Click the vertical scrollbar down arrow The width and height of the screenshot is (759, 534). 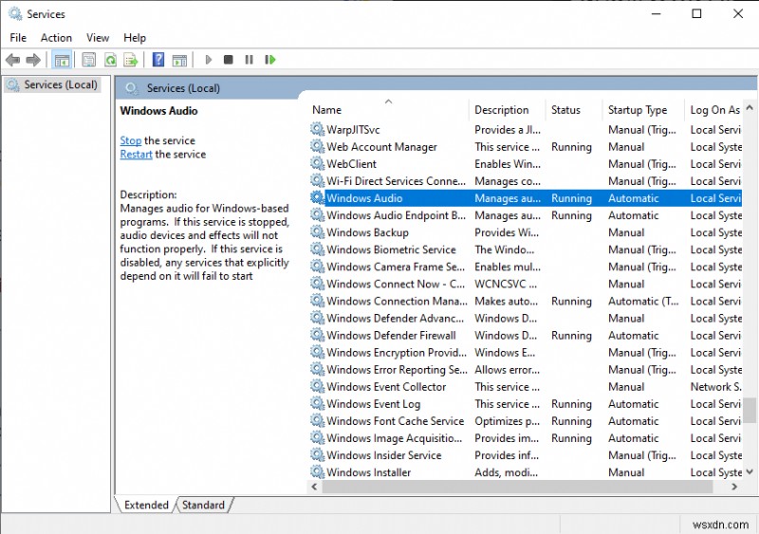click(750, 471)
